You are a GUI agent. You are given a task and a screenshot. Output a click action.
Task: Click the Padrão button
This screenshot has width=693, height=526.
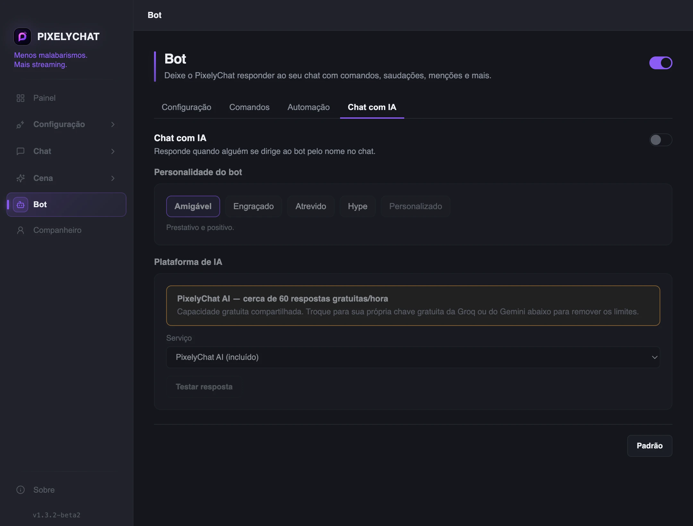(x=650, y=446)
